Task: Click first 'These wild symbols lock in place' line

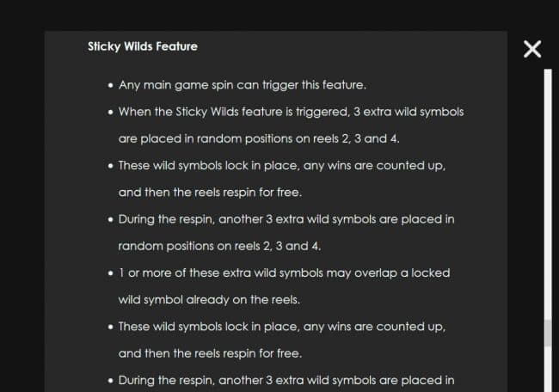Action: click(281, 165)
